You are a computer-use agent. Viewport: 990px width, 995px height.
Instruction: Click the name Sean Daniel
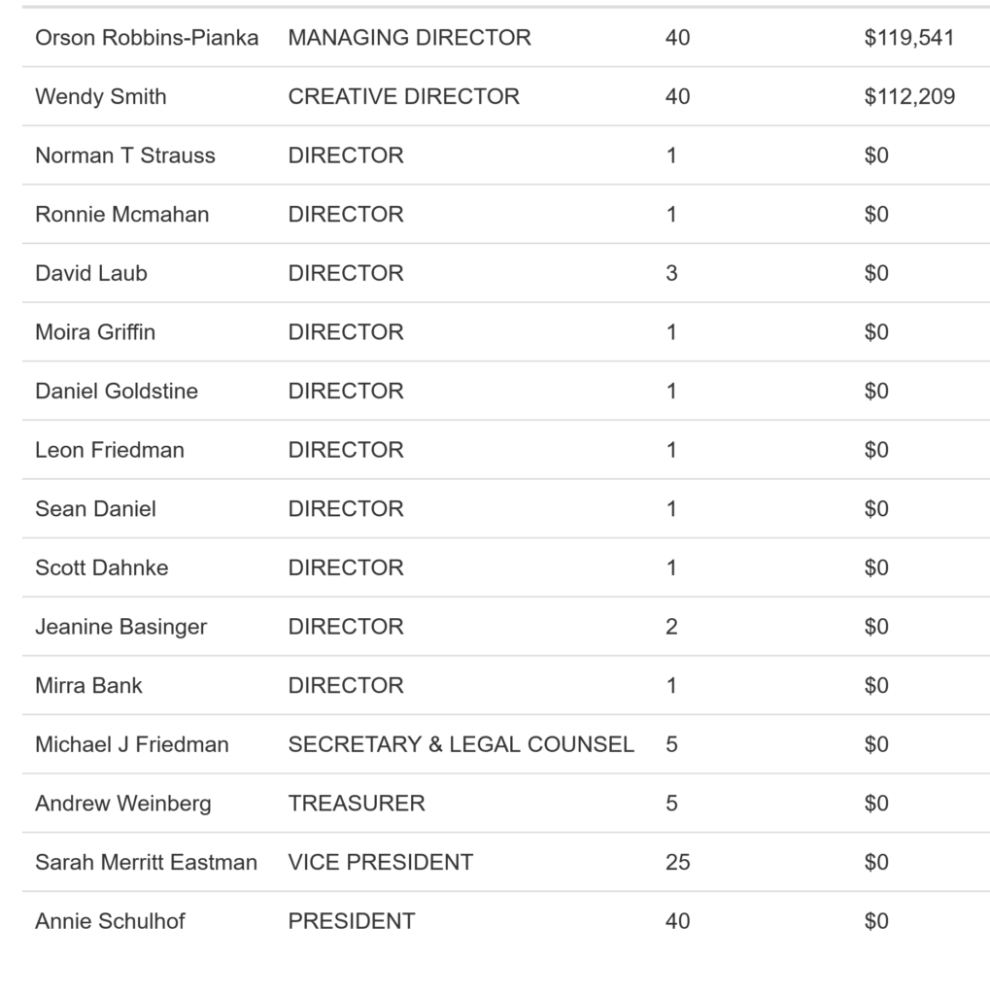coord(95,509)
